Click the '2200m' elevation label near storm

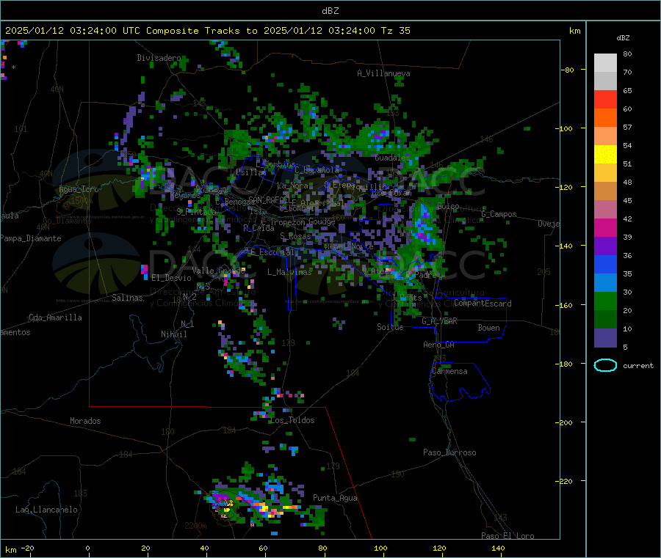(195, 526)
